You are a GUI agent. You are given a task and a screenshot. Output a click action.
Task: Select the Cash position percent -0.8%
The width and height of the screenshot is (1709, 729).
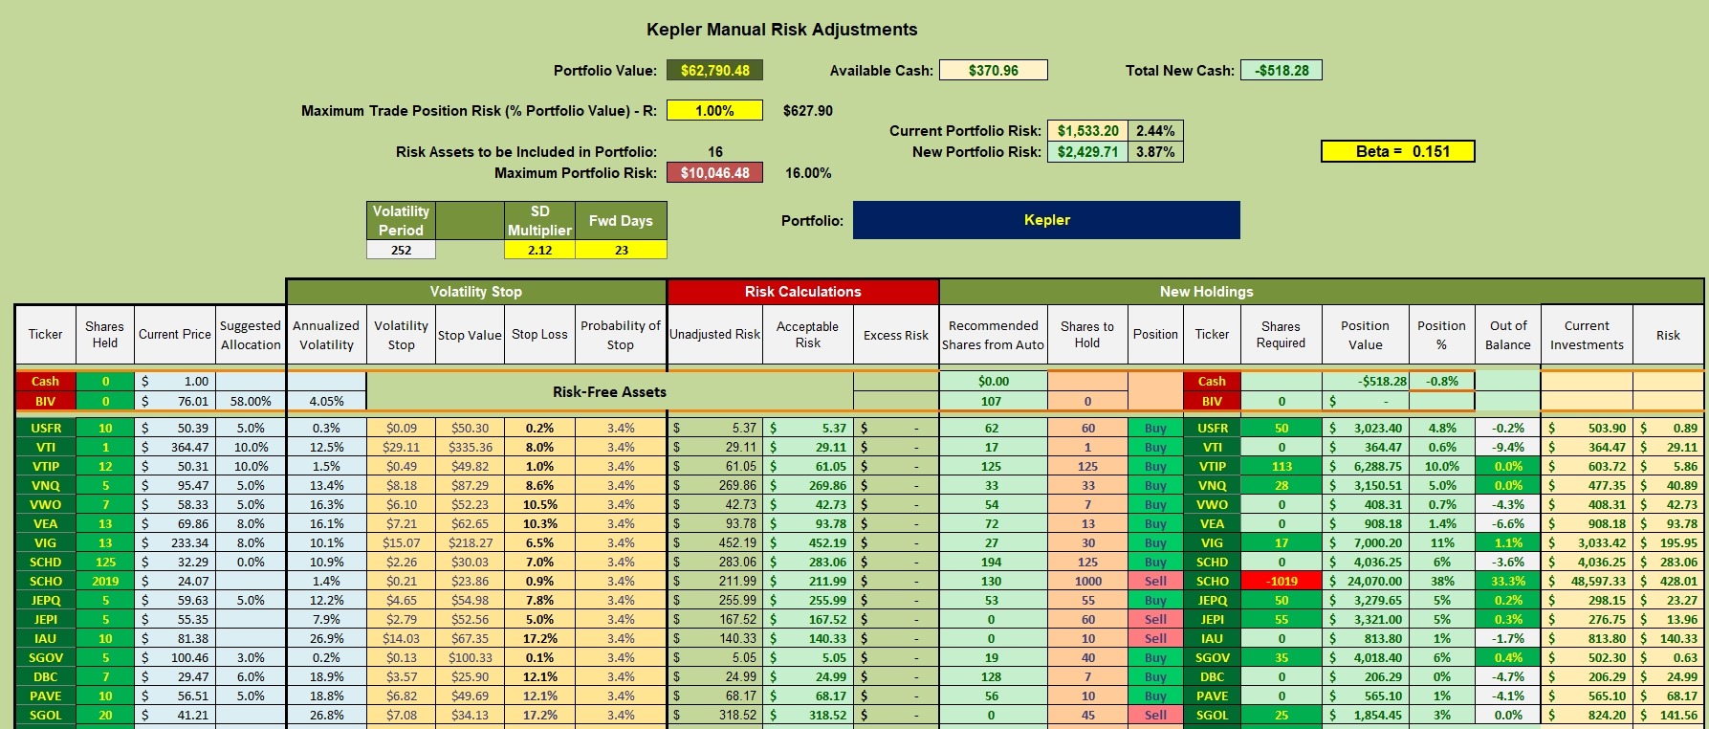pyautogui.click(x=1441, y=381)
